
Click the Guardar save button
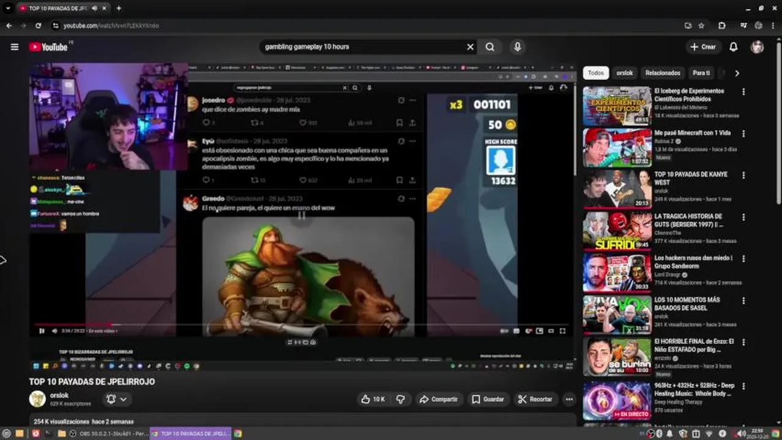[488, 399]
